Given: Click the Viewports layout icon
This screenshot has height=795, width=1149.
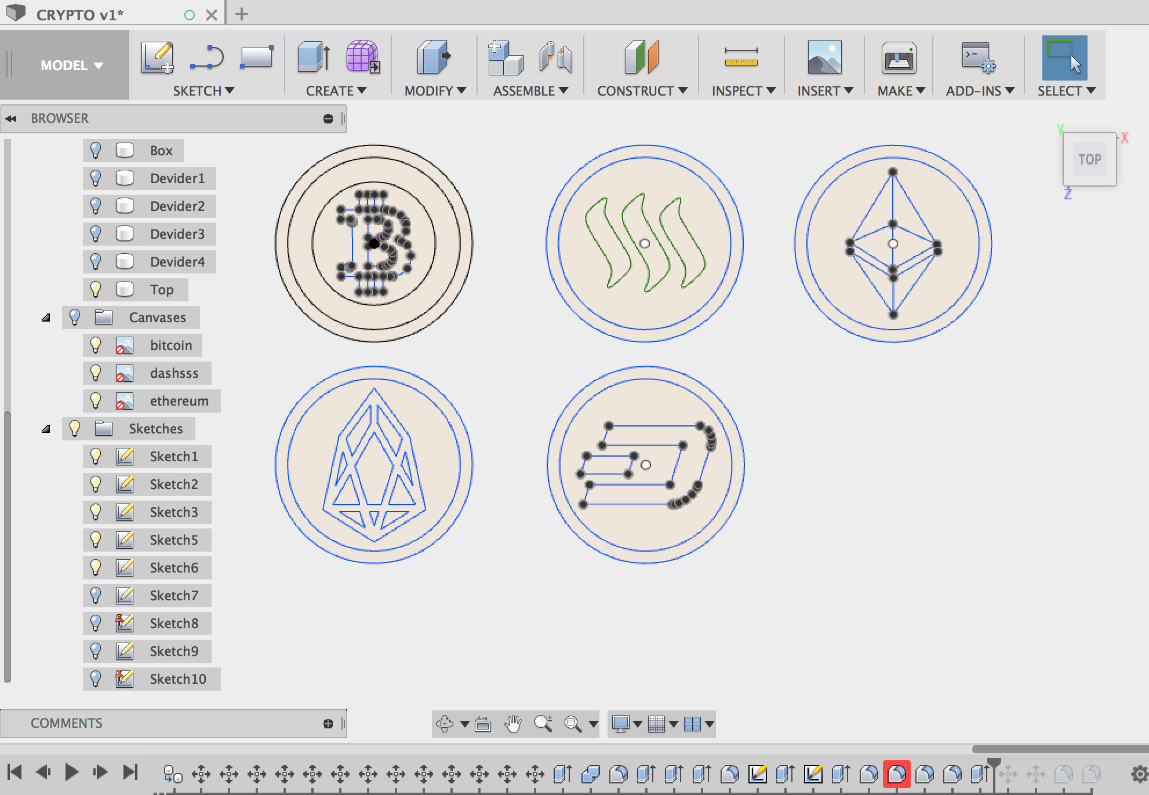Looking at the screenshot, I should [692, 724].
